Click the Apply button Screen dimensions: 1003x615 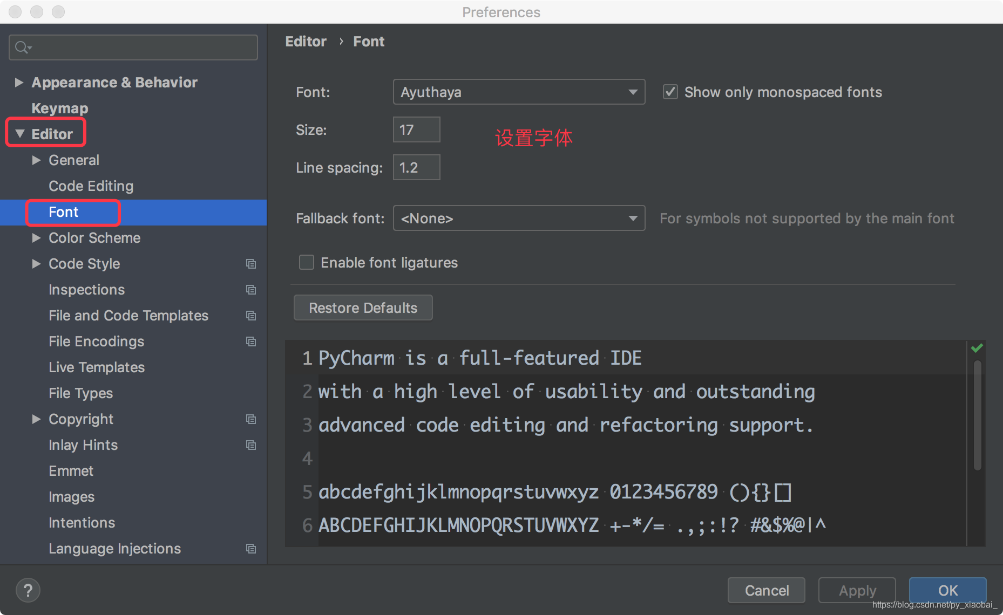click(x=857, y=590)
